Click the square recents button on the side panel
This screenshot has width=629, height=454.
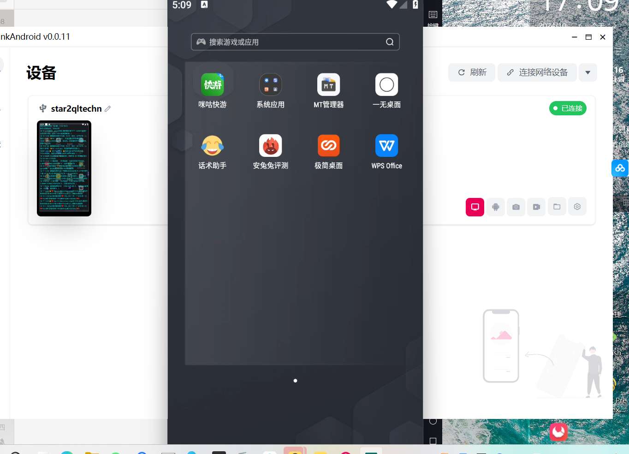pyautogui.click(x=433, y=442)
